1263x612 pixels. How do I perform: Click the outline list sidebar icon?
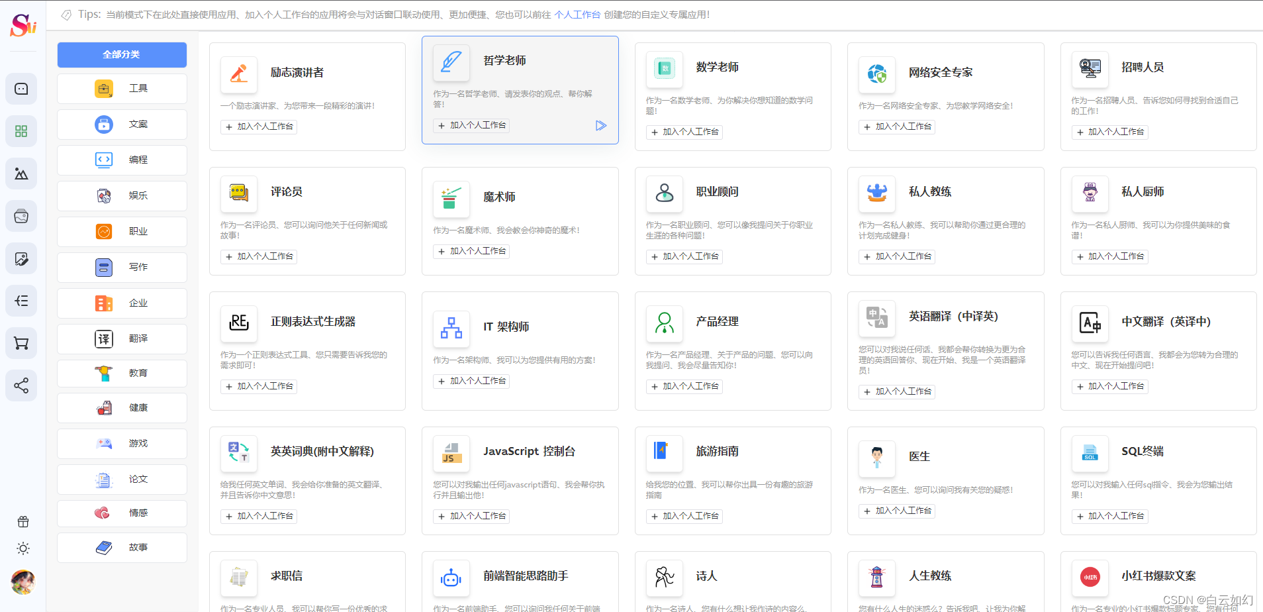(21, 301)
